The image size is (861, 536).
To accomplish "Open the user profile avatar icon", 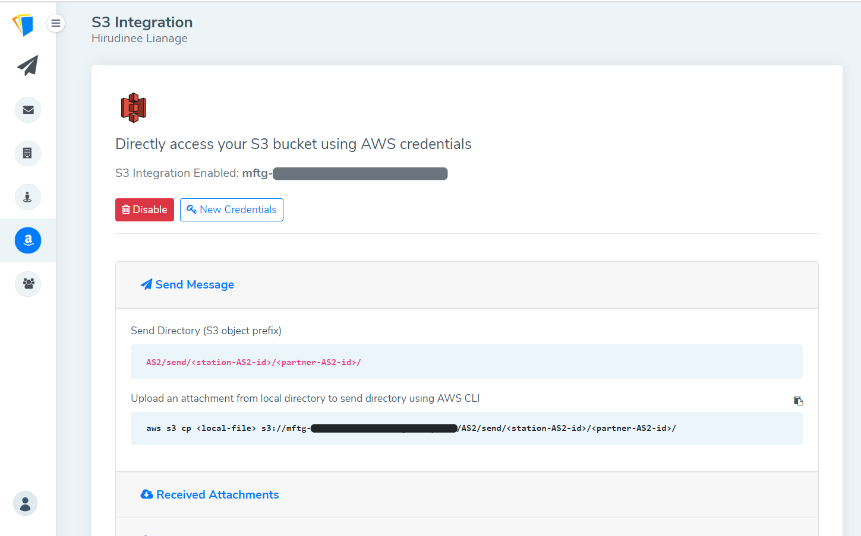I will coord(25,503).
